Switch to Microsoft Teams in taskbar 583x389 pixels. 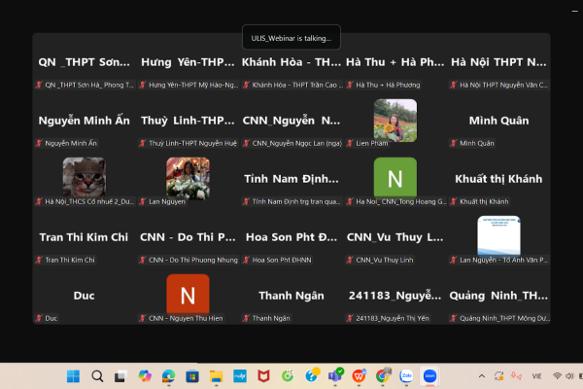coord(335,376)
